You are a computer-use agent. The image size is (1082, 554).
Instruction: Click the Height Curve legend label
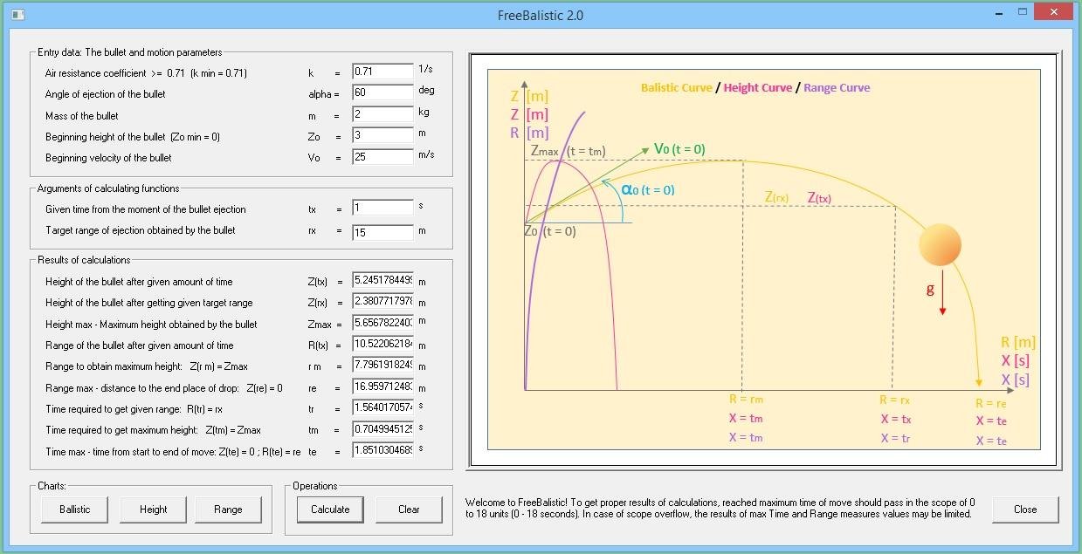click(x=758, y=87)
